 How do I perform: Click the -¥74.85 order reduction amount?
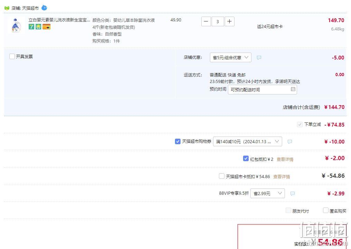(334, 125)
